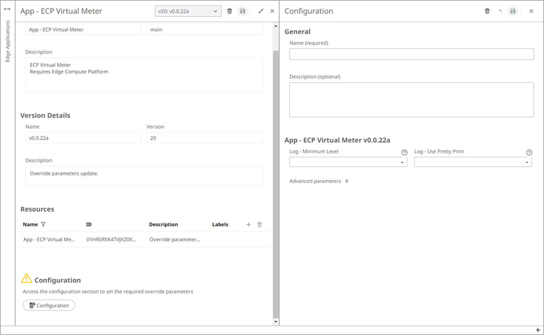Open the Log - Minimum Level dropdown
Image resolution: width=544 pixels, height=335 pixels.
pos(348,162)
